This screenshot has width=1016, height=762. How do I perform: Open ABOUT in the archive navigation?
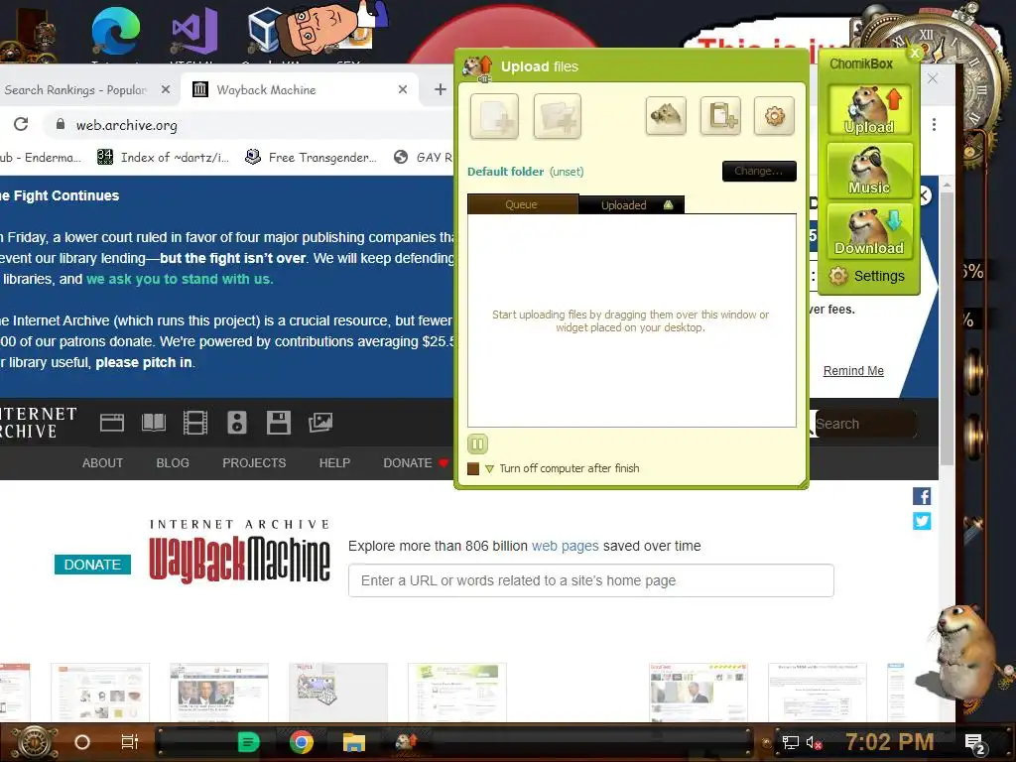tap(102, 462)
